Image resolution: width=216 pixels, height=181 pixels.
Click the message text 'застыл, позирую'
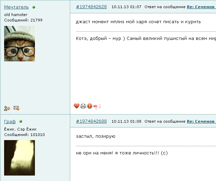[x=96, y=136]
